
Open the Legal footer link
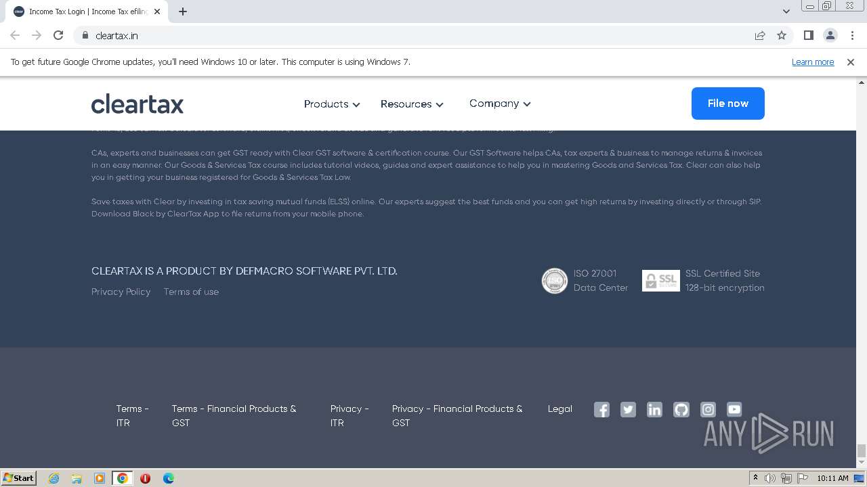[560, 409]
